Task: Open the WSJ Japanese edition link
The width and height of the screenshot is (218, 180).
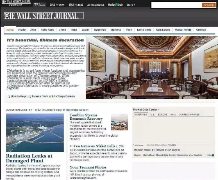Action: (x=76, y=5)
